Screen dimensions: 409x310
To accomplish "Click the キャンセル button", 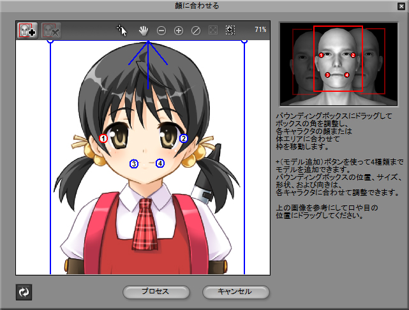I will pos(235,292).
